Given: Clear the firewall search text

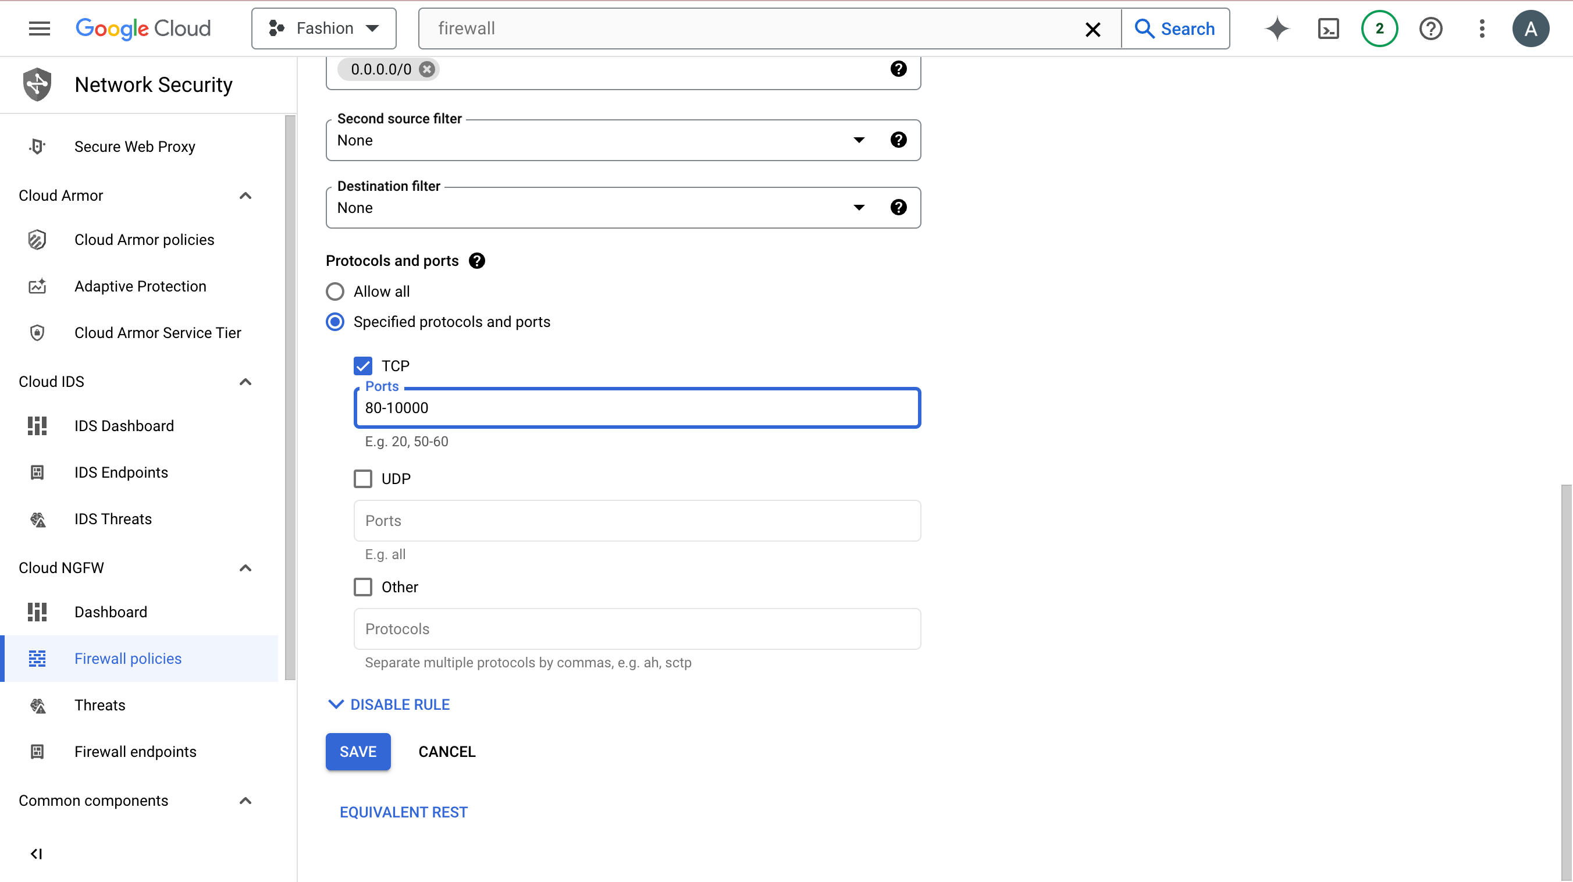Looking at the screenshot, I should point(1092,29).
